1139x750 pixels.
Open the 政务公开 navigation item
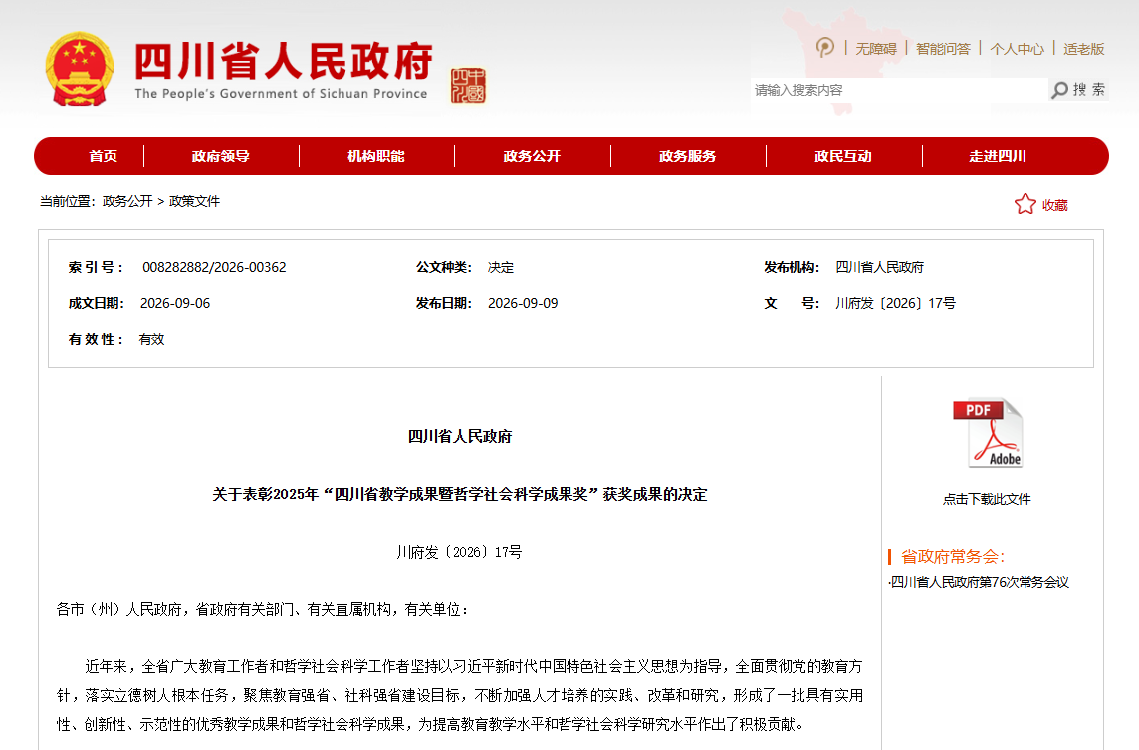(532, 156)
